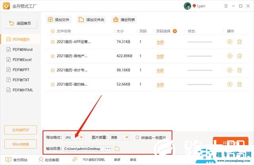Click the 金舟格式工厂 app logo
Screen dimensions: 254x165
pyautogui.click(x=6, y=6)
